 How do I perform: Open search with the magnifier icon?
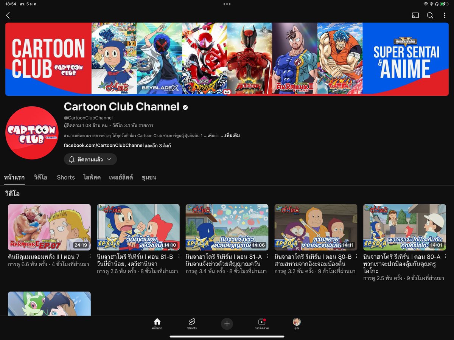430,16
